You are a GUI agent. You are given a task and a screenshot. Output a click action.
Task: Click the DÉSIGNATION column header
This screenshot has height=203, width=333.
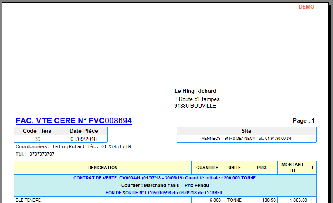coord(103,168)
